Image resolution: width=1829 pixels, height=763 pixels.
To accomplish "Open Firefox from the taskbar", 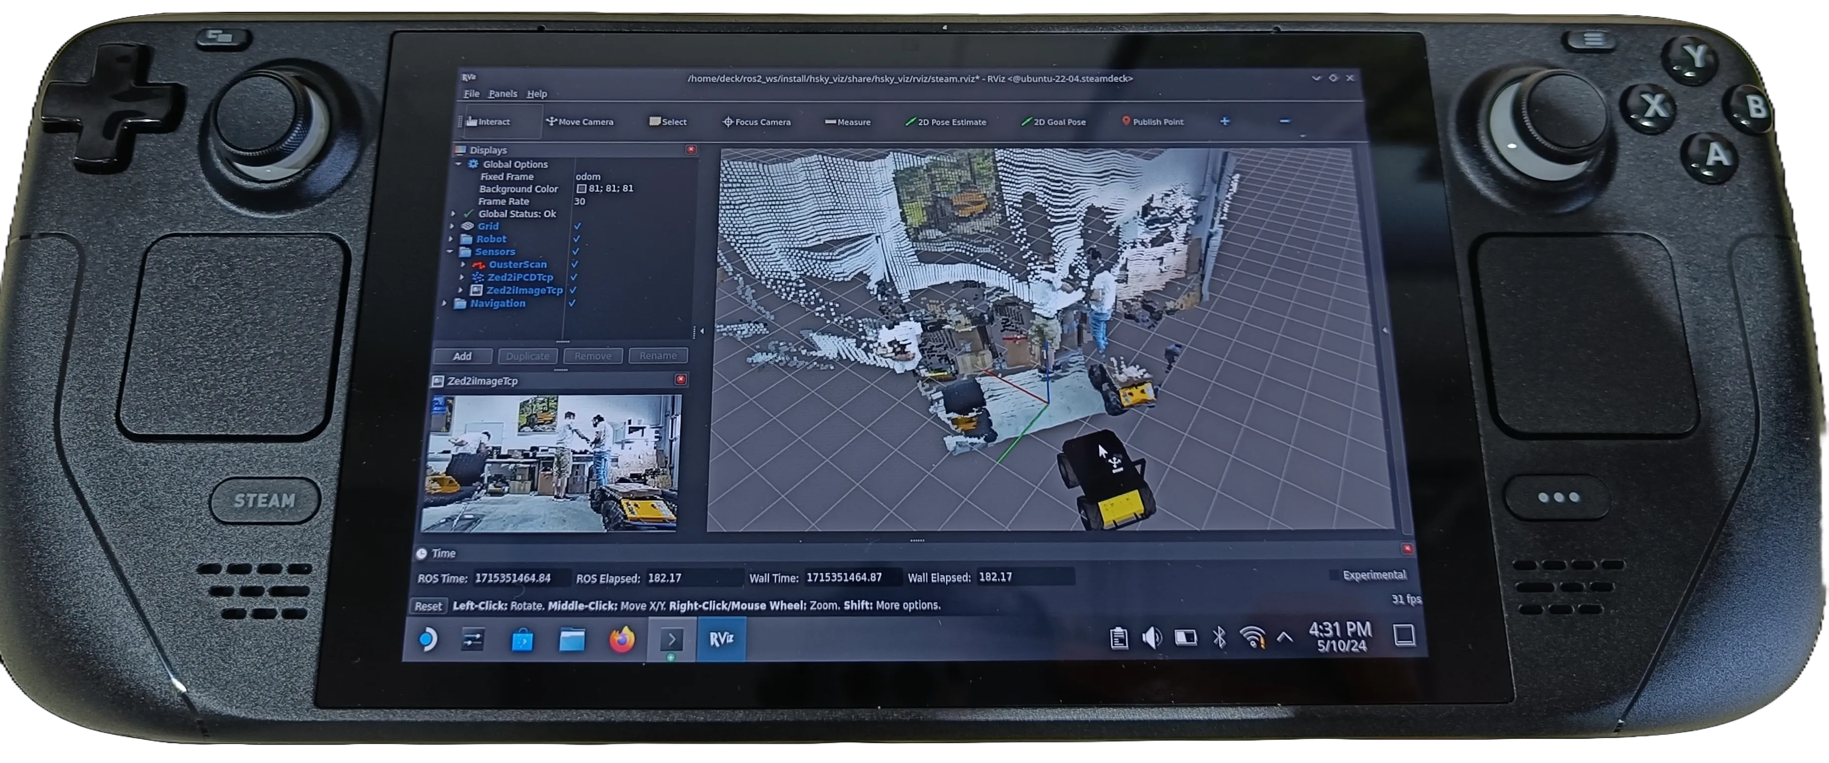I will click(622, 639).
